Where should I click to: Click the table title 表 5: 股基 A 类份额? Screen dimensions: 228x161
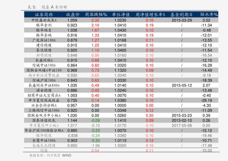point(47,7)
